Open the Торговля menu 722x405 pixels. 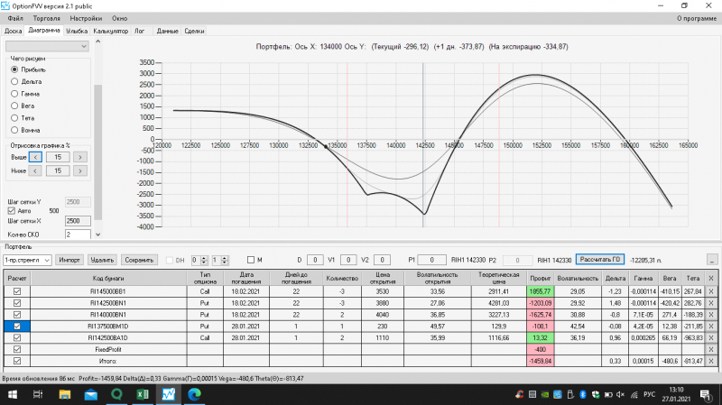pos(47,18)
